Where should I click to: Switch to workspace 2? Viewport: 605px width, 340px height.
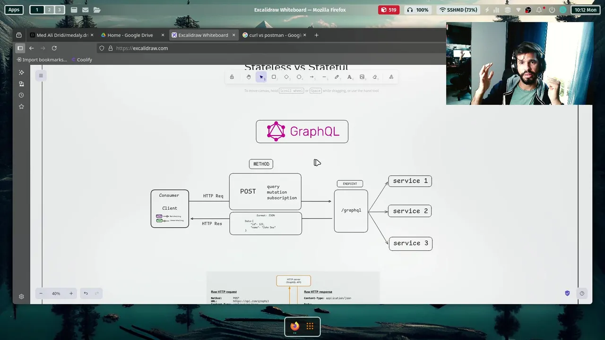[x=48, y=10]
